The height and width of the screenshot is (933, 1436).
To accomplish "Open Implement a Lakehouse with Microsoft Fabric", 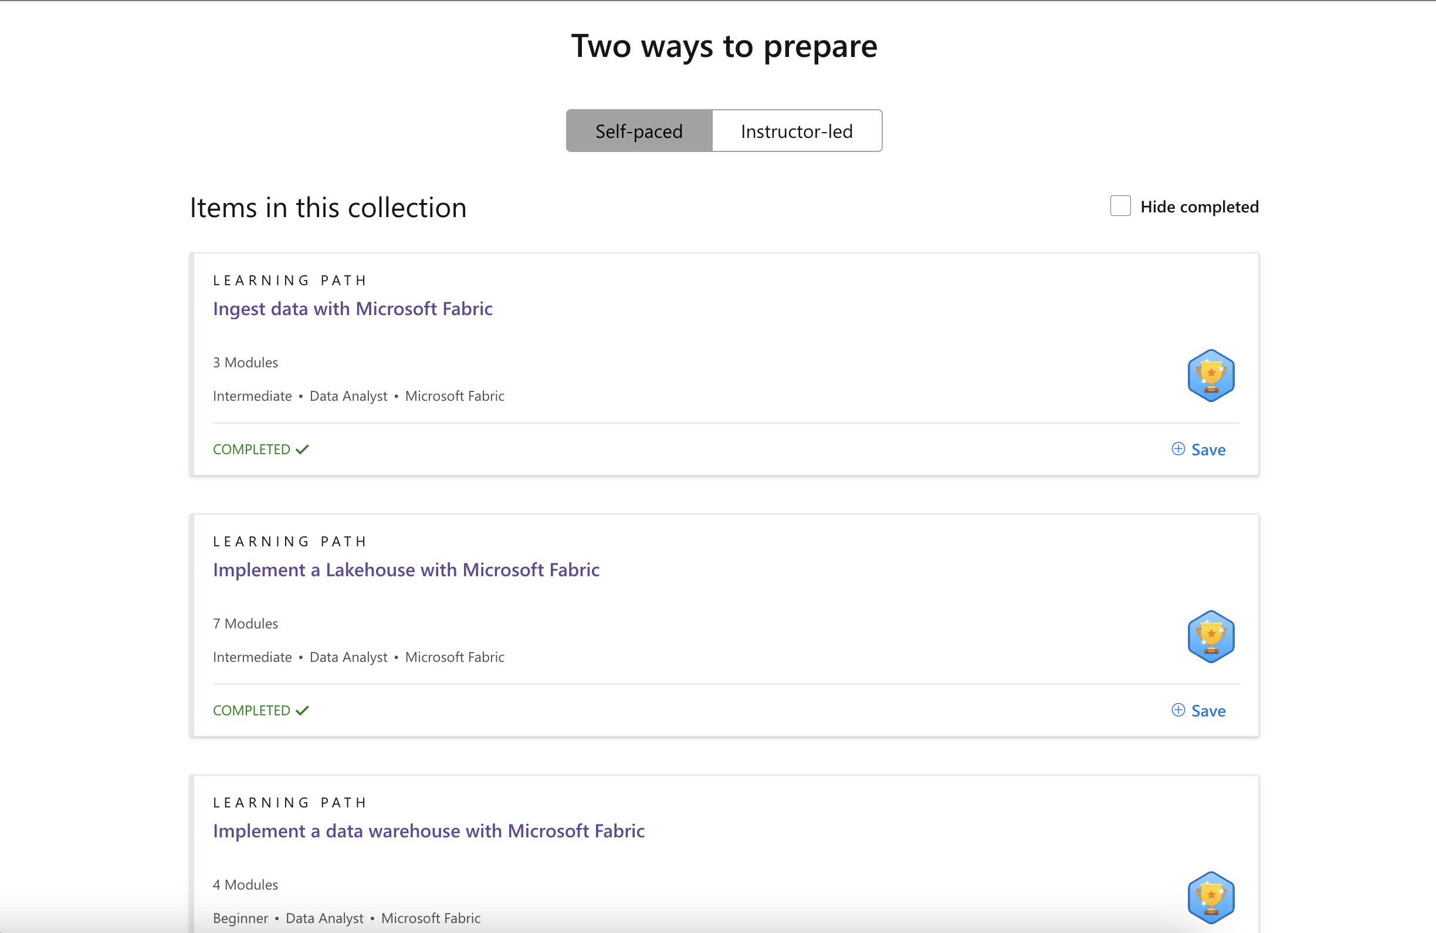I will (406, 569).
